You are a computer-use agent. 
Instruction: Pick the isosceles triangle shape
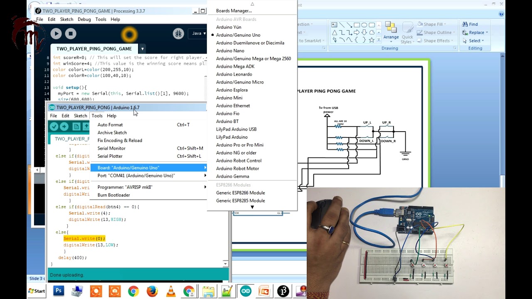coord(334,32)
